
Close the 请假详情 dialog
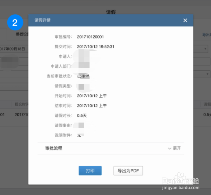point(185,20)
